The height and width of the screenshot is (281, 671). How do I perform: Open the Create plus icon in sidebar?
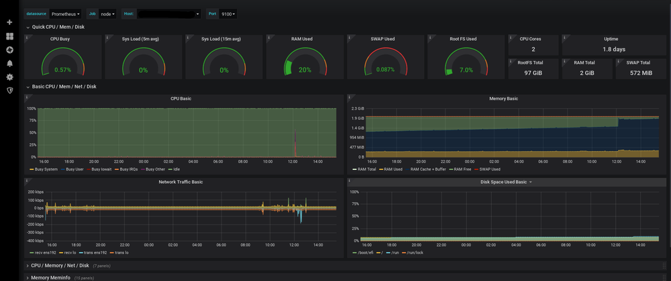pos(9,22)
